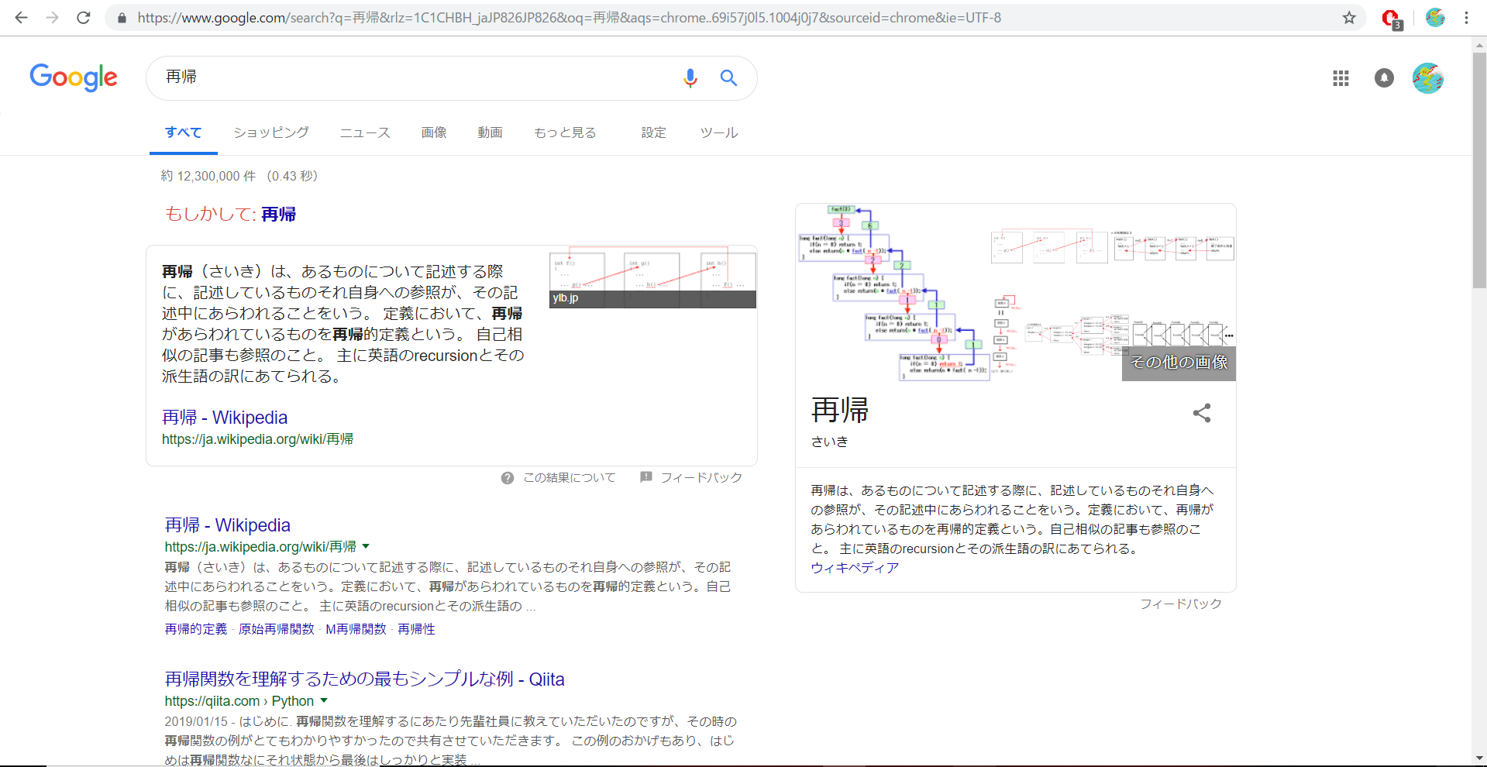Go to Google home via logo
Viewport: 1487px width, 767px height.
click(x=74, y=77)
